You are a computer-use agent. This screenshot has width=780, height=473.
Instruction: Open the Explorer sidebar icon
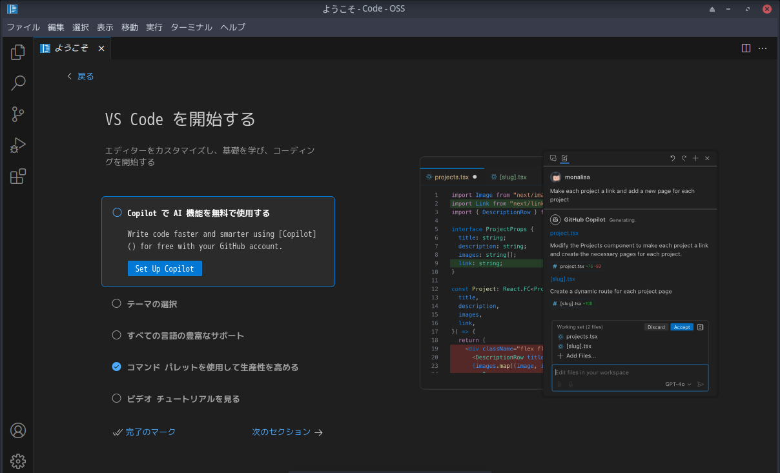[17, 52]
